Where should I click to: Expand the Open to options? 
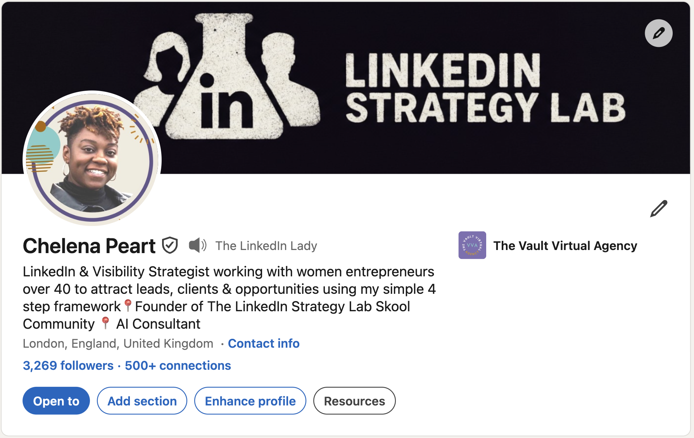point(56,401)
